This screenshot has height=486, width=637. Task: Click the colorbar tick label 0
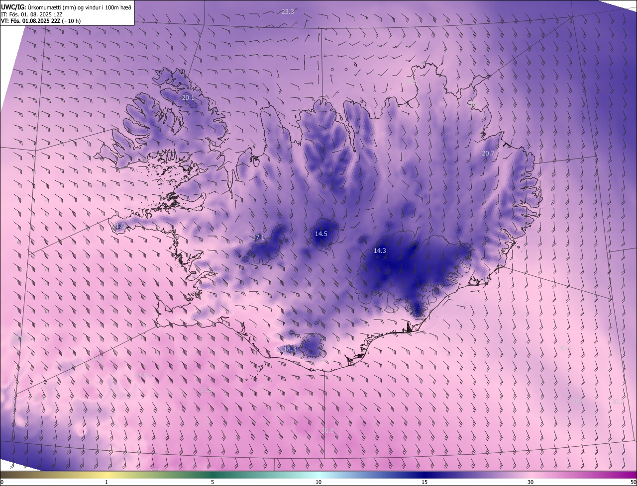point(2,483)
